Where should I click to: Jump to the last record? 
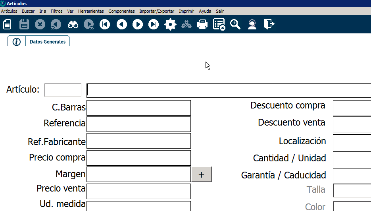(x=154, y=25)
